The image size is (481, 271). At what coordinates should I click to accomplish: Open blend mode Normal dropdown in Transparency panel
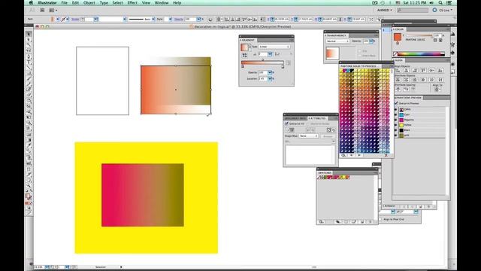coord(337,41)
